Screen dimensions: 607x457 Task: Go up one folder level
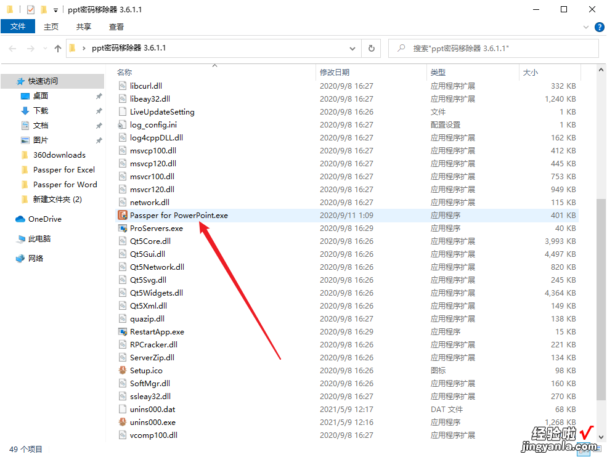(x=58, y=49)
